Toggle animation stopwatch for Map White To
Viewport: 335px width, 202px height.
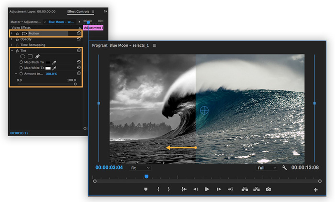21,68
